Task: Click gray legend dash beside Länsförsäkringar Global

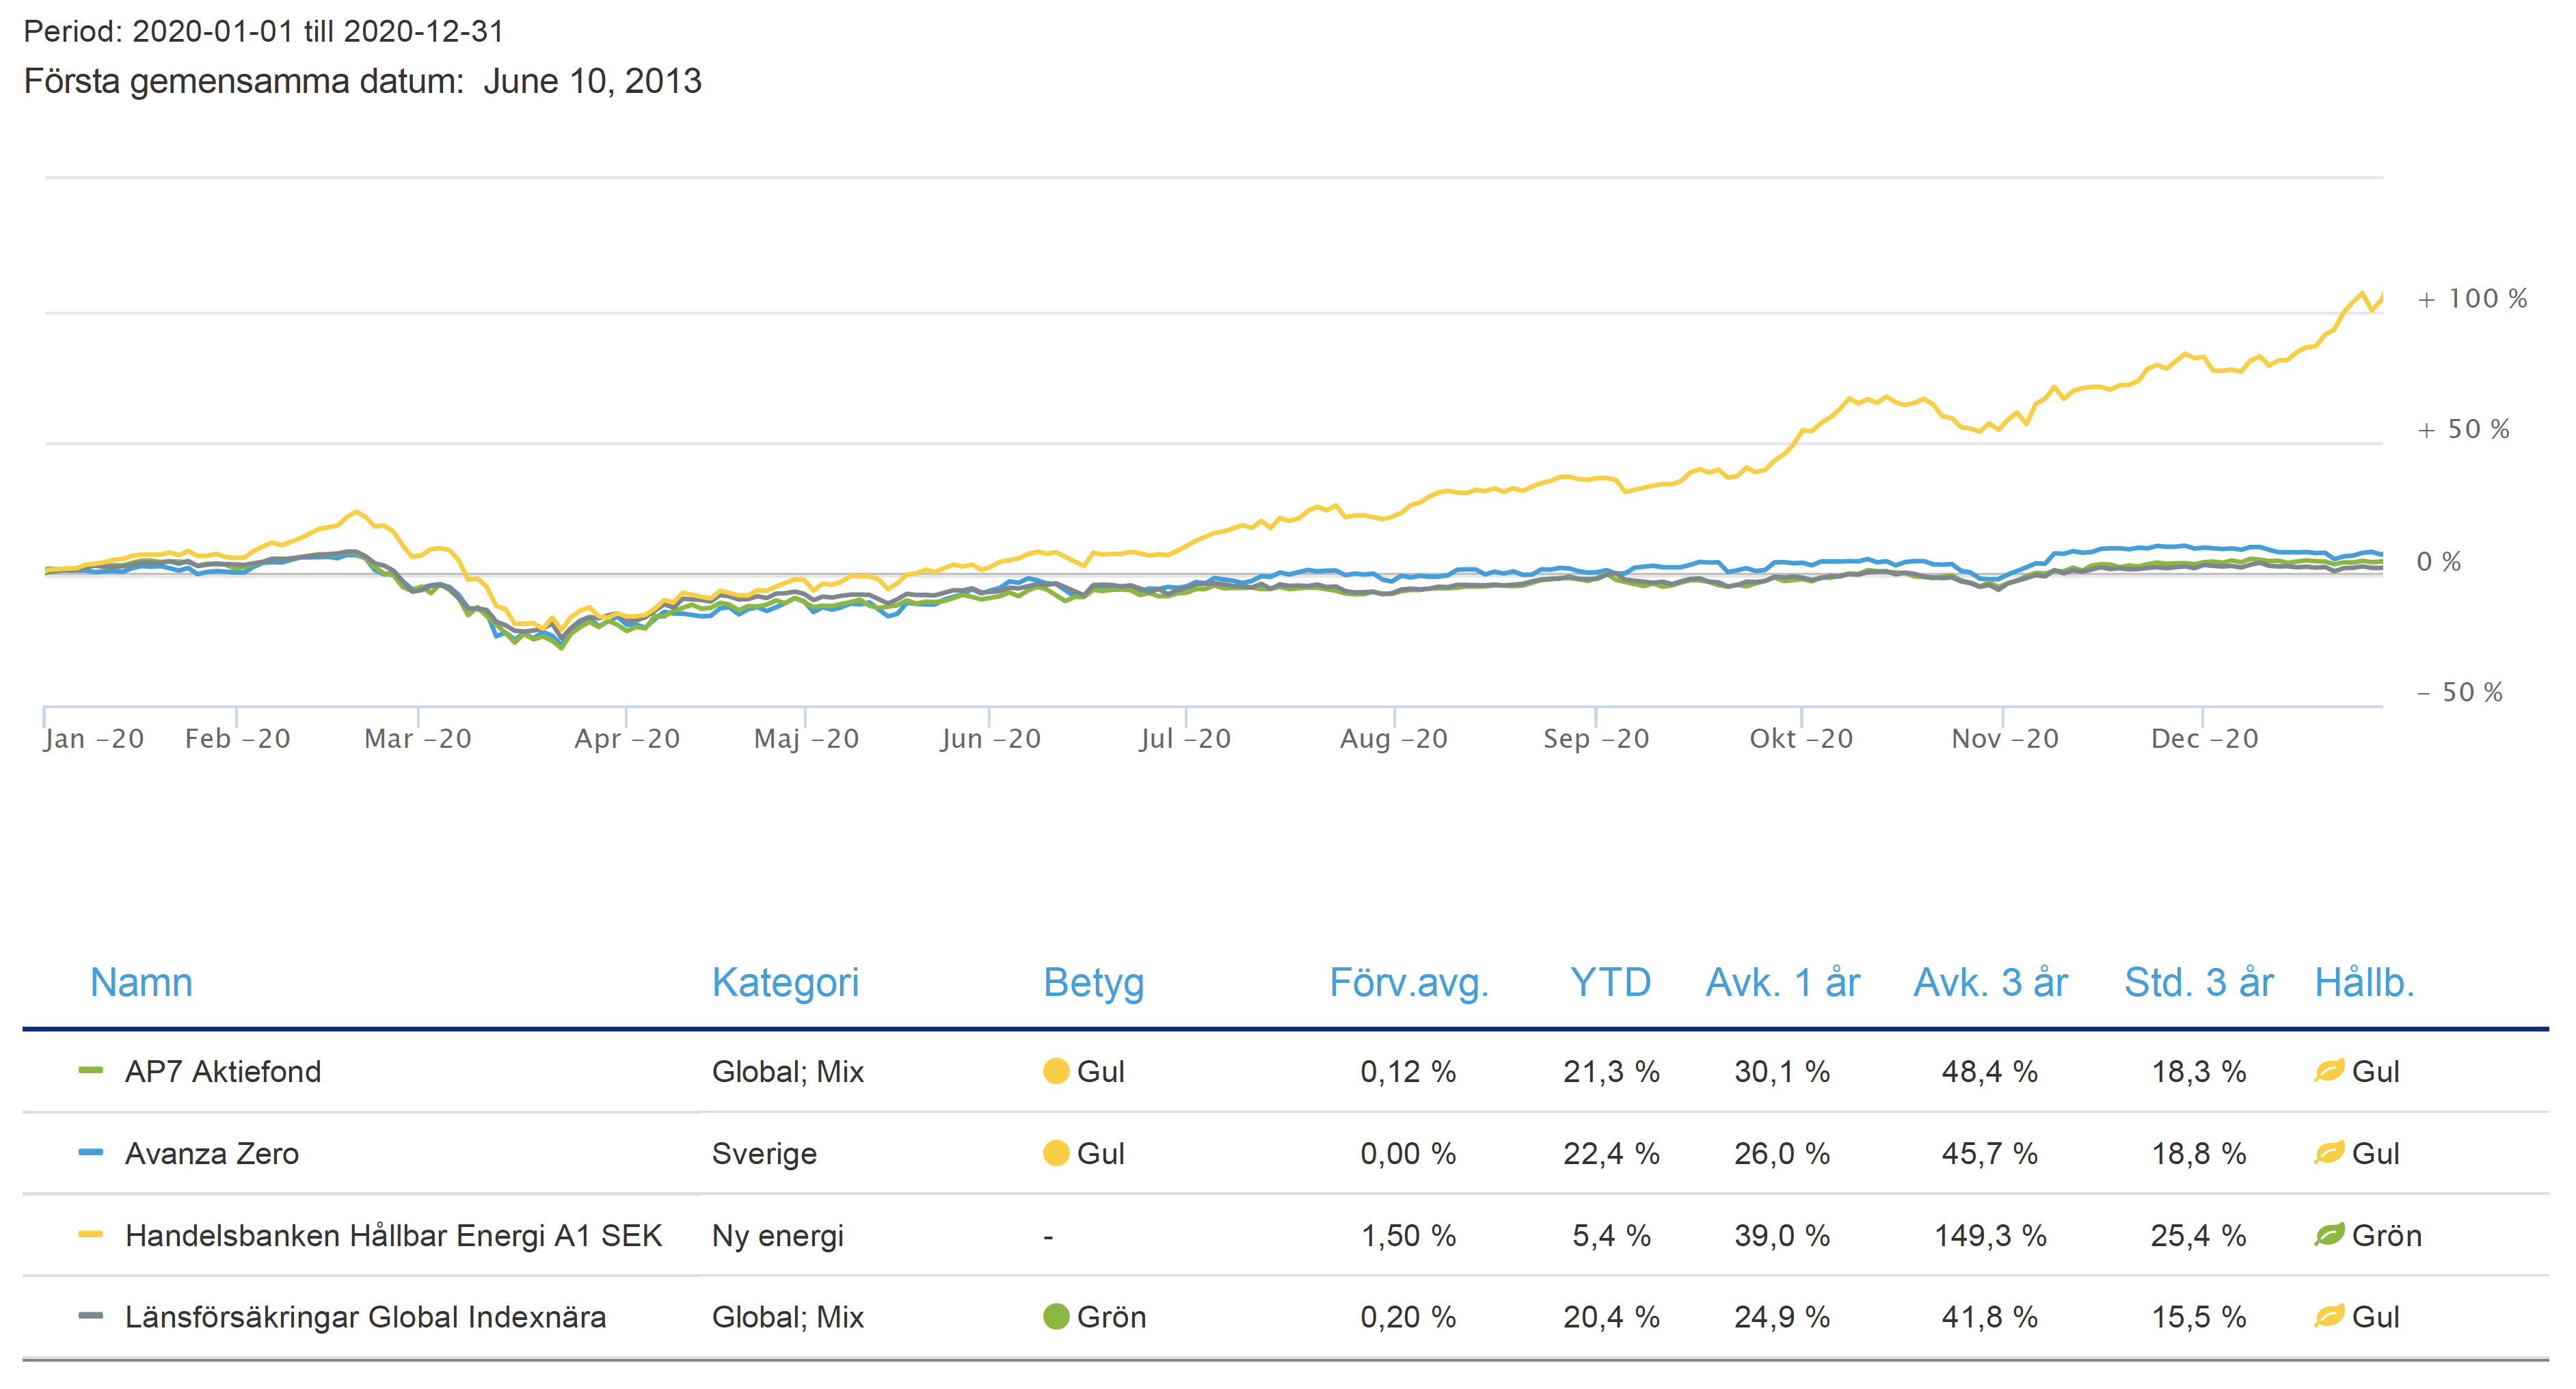Action: click(90, 1316)
